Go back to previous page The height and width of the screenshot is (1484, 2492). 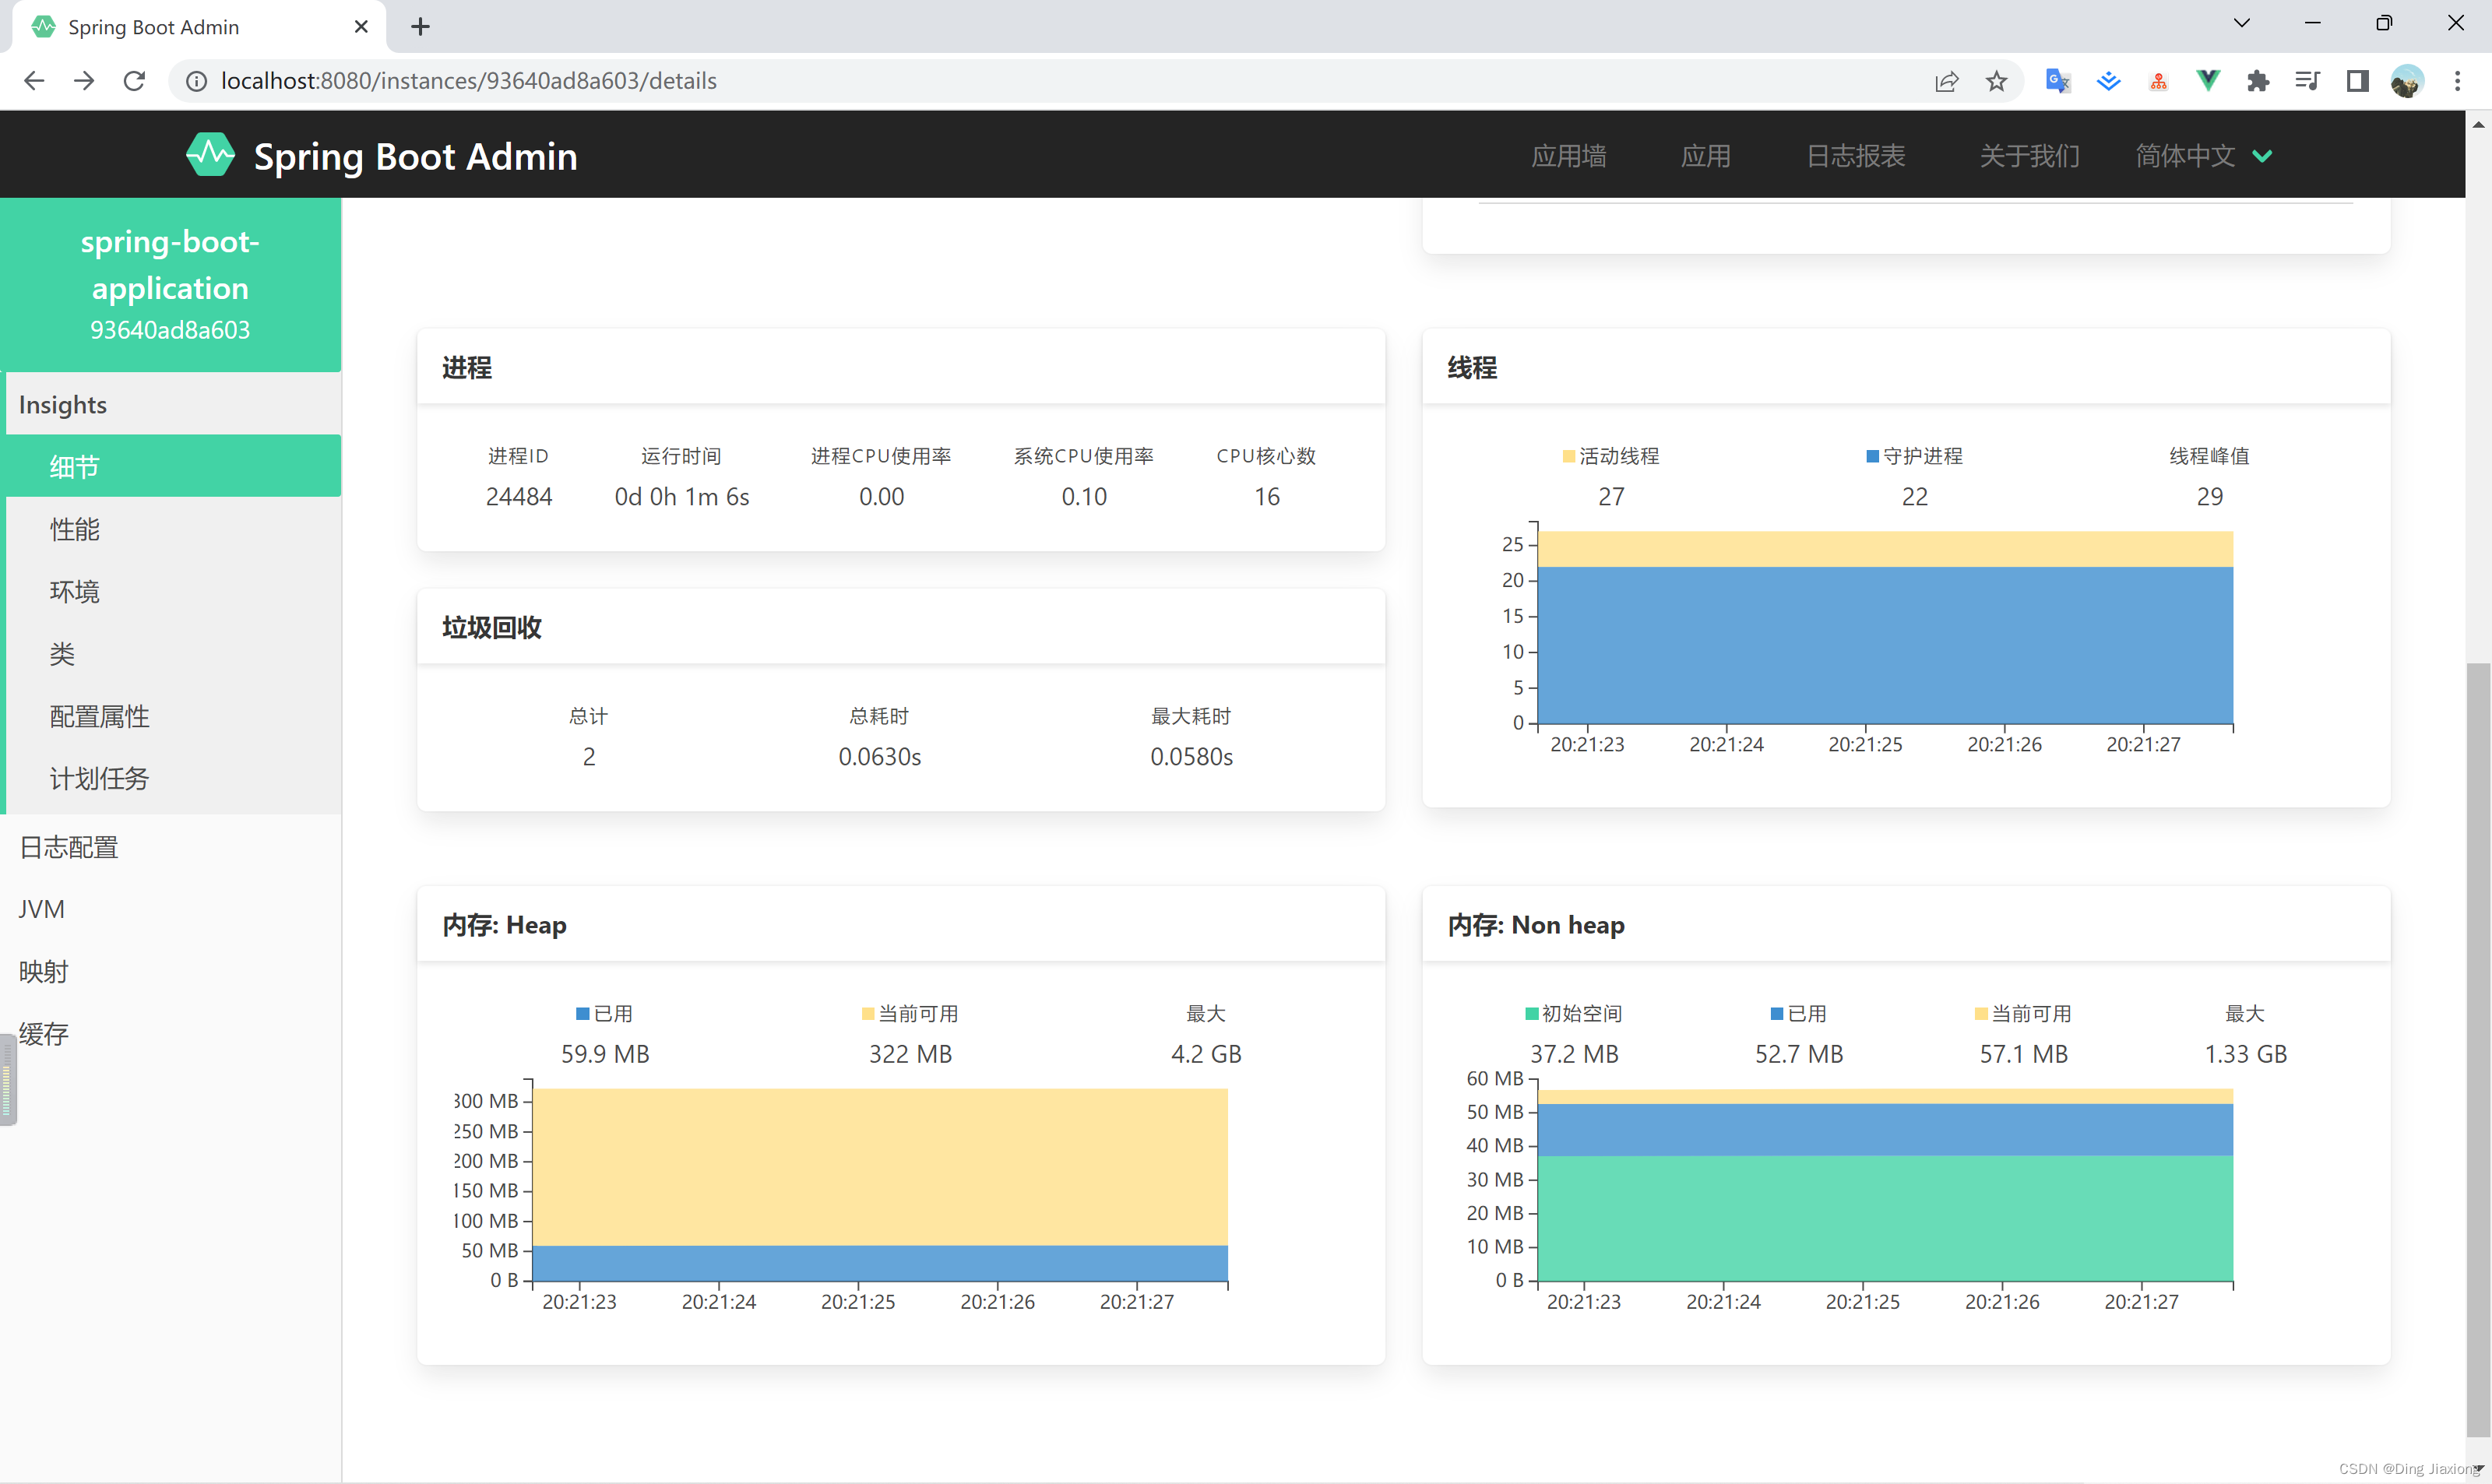(34, 81)
